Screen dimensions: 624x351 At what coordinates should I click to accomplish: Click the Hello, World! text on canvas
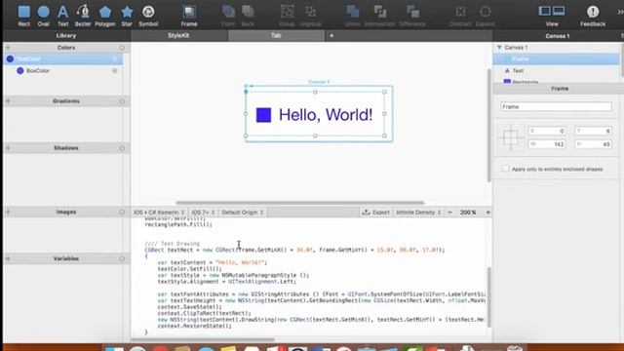(326, 115)
